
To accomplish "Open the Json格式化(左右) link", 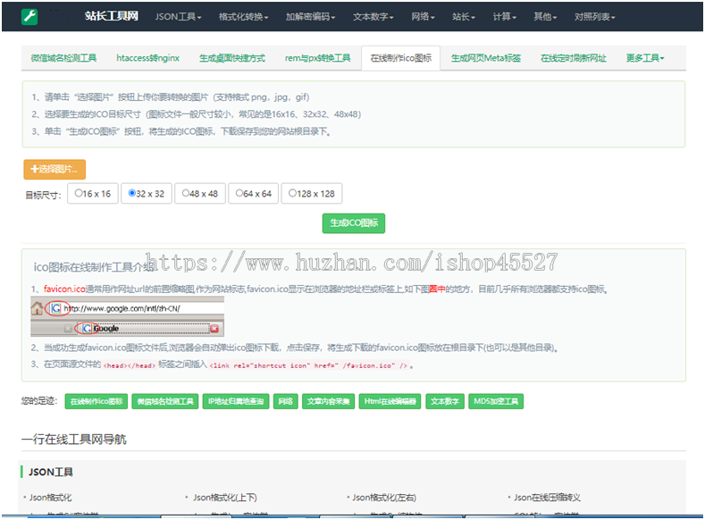I will tap(384, 498).
